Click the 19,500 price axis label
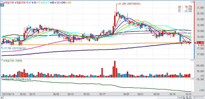This screenshot has width=205, height=99. tap(200, 25)
